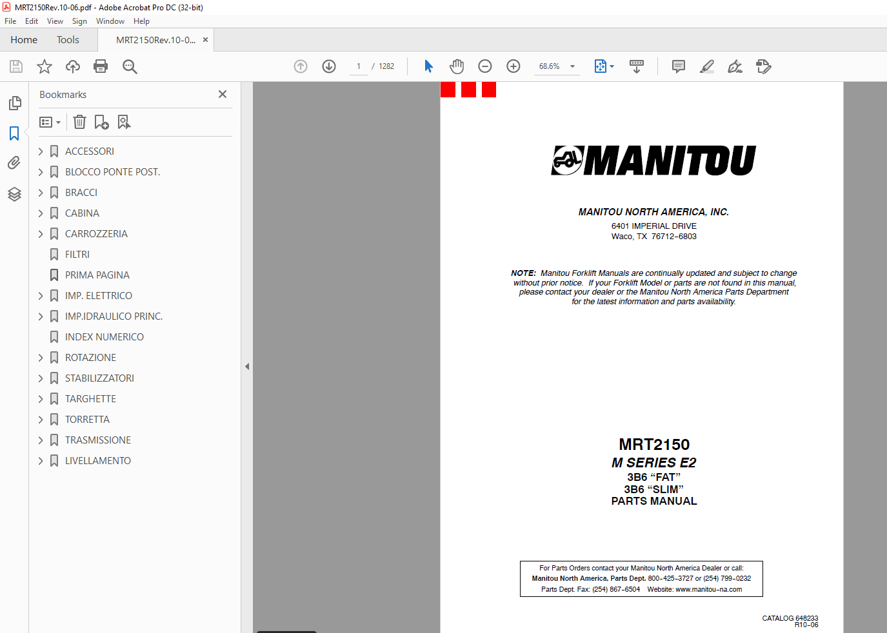Screen dimensions: 887x633
Task: Open the fit page options icon
Action: (x=604, y=66)
